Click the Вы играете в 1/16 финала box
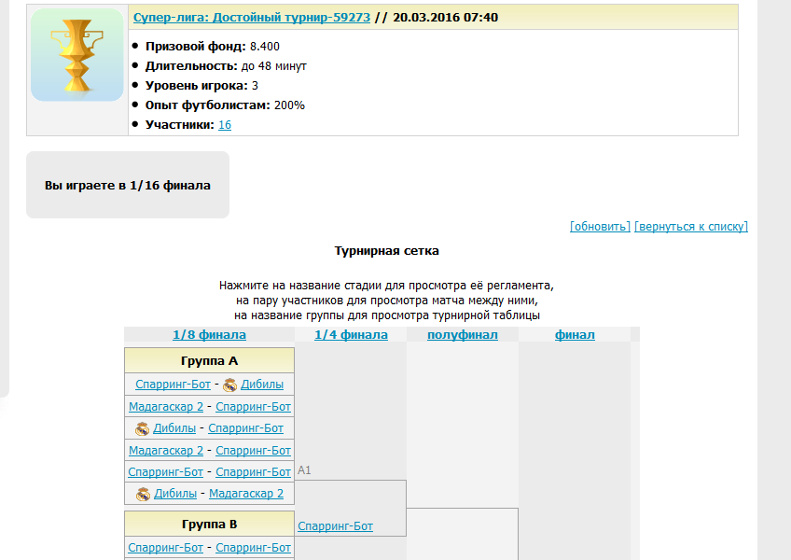 pyautogui.click(x=128, y=186)
